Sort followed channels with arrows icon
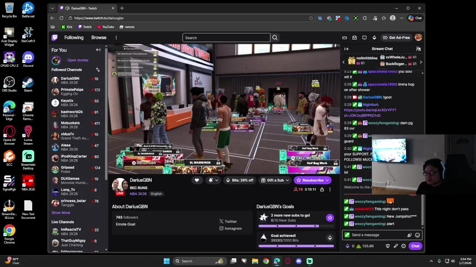This screenshot has width=476, height=267. [98, 70]
